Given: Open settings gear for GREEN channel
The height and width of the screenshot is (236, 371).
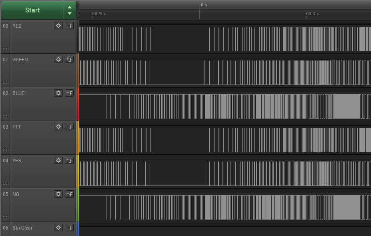Looking at the screenshot, I should (x=58, y=59).
